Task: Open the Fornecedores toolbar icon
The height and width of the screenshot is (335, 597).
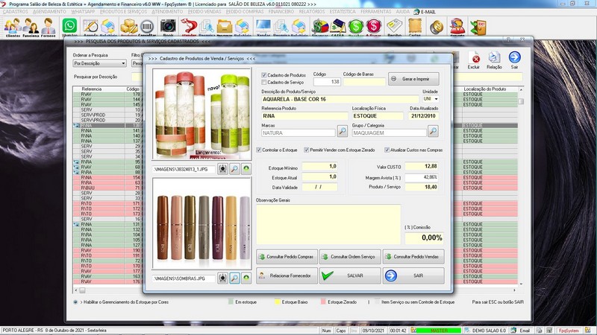Action: click(x=49, y=27)
